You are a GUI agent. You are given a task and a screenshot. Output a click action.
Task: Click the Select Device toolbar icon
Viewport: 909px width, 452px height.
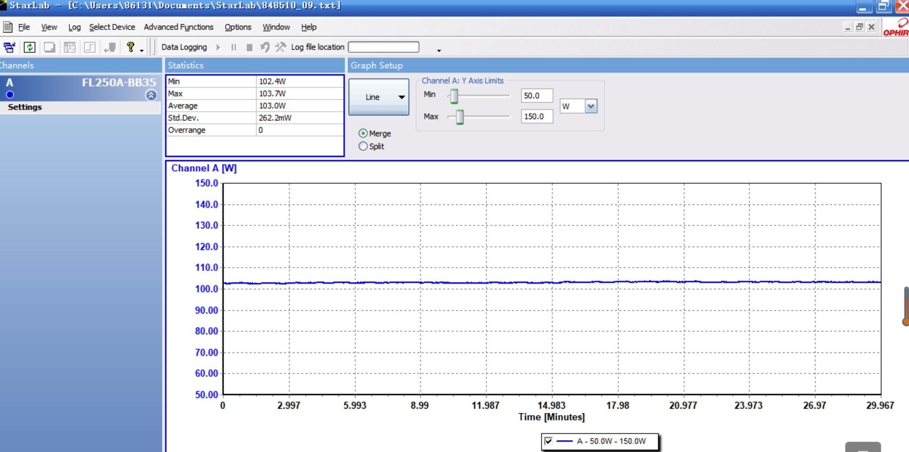[x=9, y=47]
